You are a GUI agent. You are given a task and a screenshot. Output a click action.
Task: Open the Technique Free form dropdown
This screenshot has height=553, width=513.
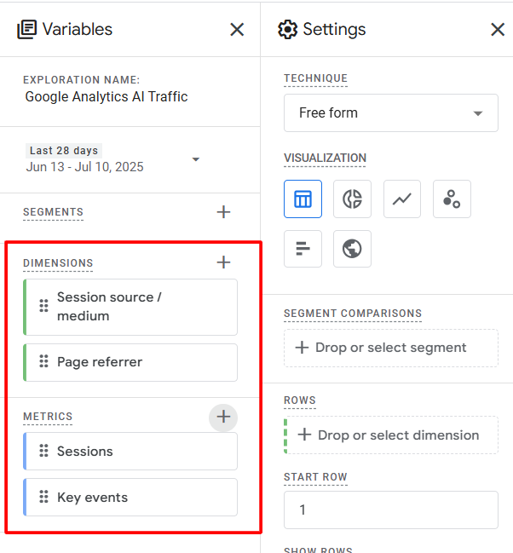tap(390, 113)
